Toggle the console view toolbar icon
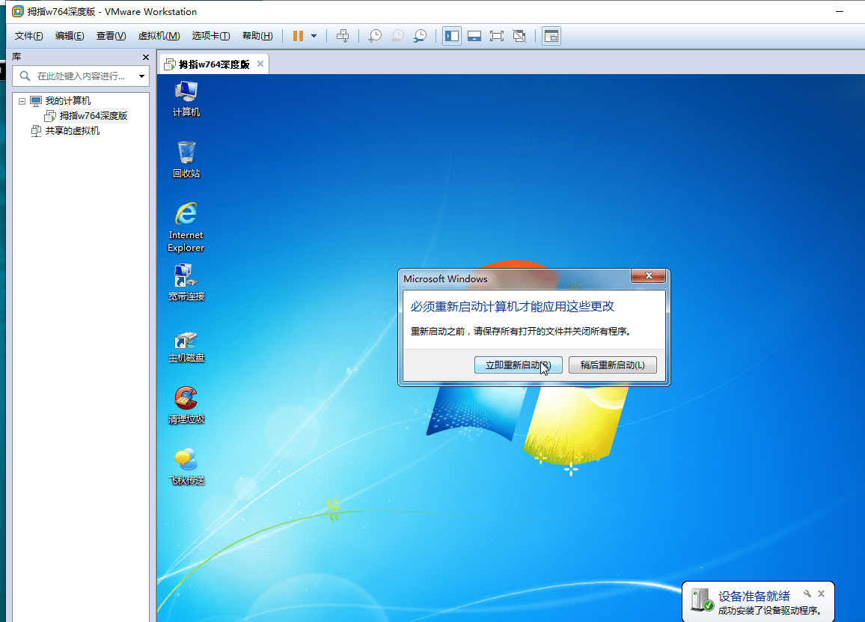The image size is (865, 622). tap(551, 36)
